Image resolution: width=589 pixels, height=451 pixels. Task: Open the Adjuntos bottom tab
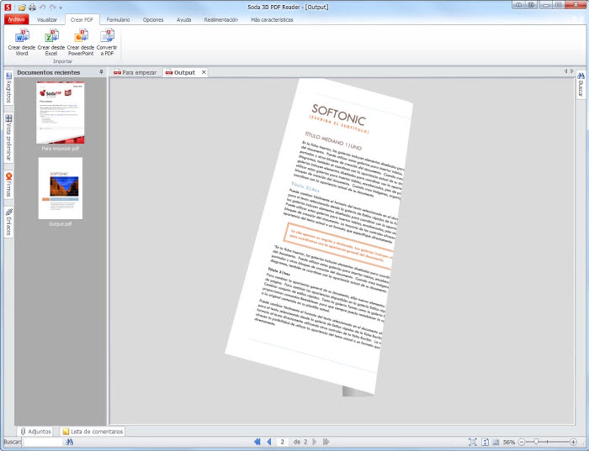tap(36, 431)
